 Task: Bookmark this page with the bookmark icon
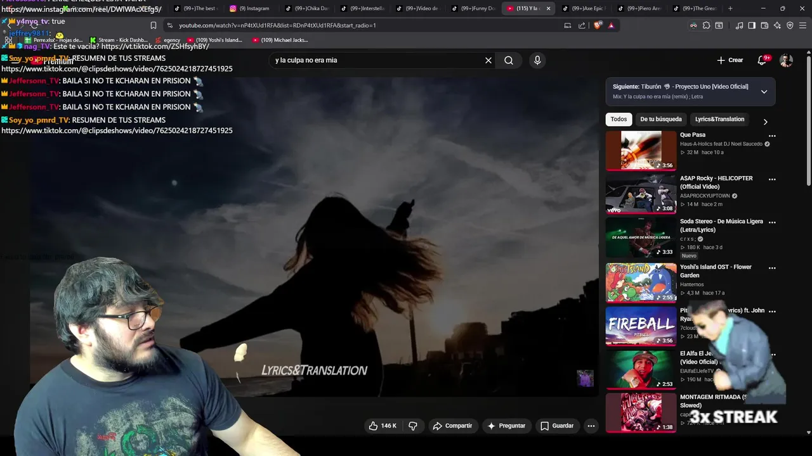coord(153,25)
